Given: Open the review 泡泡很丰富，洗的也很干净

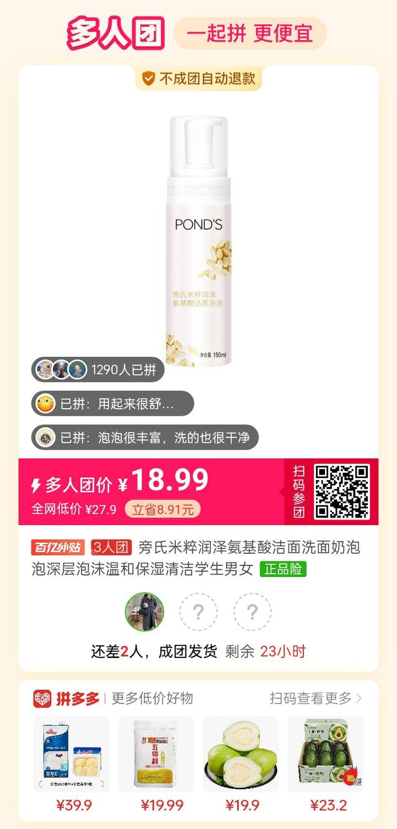Looking at the screenshot, I should 144,438.
